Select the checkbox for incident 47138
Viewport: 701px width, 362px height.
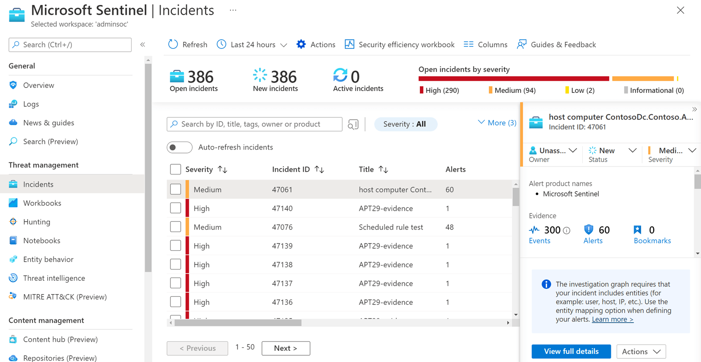tap(175, 264)
